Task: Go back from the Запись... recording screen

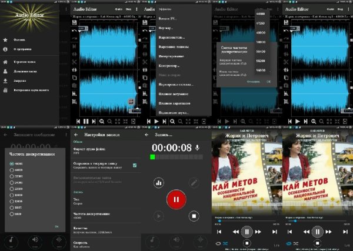Action: tap(146, 135)
